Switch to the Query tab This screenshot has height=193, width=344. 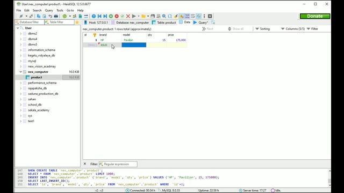[x=200, y=23]
